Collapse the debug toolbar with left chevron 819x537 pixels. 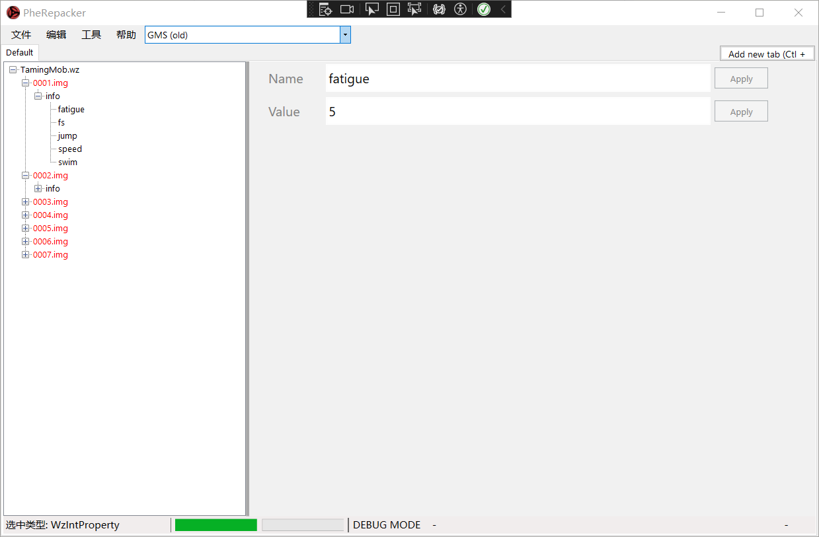click(503, 9)
